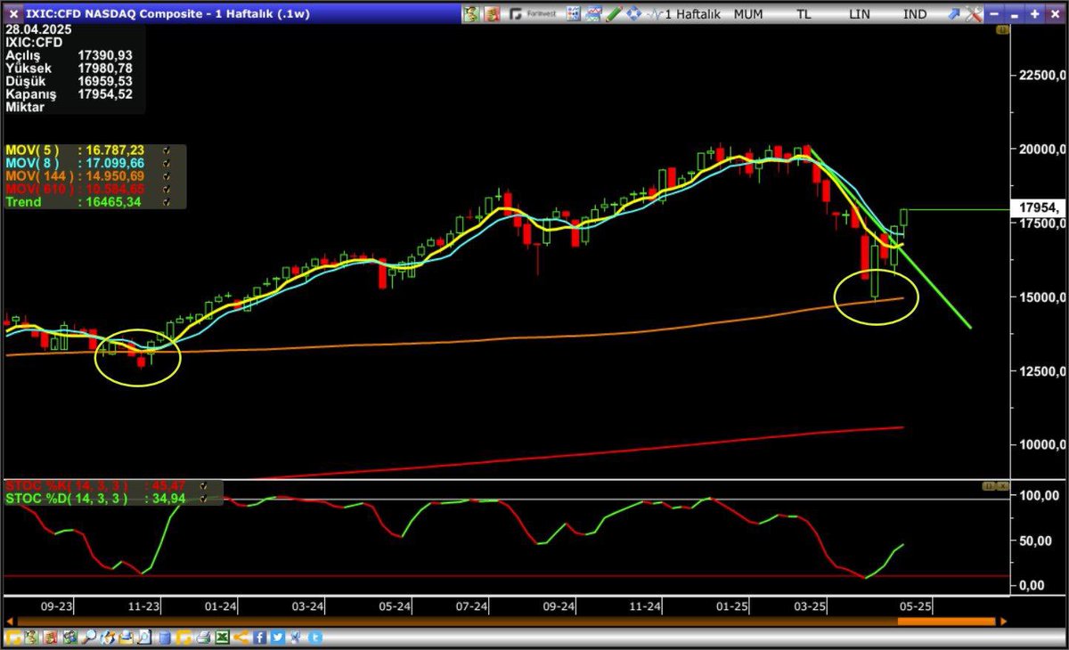Click the date 28.04.2025 in info box
This screenshot has width=1069, height=650.
point(37,29)
